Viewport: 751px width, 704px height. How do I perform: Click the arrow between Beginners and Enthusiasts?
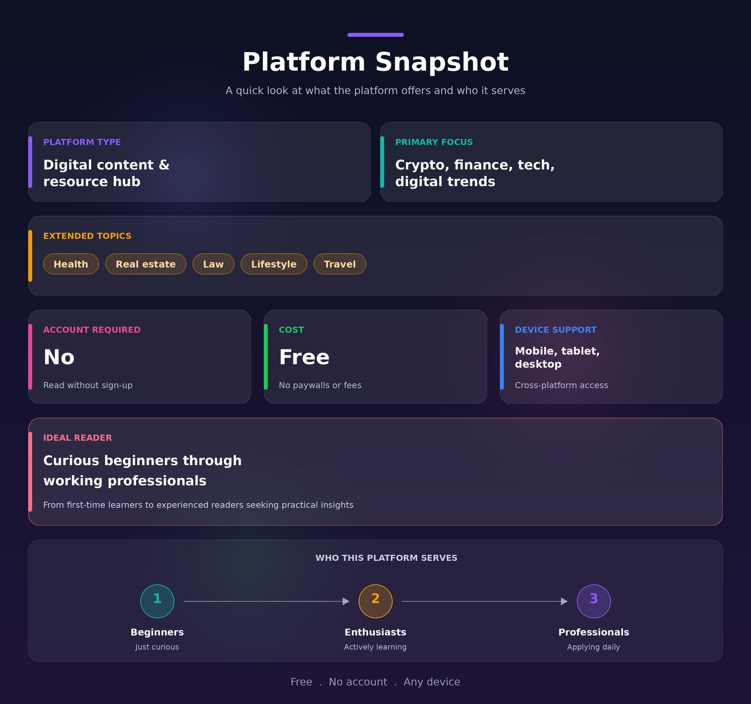click(266, 601)
